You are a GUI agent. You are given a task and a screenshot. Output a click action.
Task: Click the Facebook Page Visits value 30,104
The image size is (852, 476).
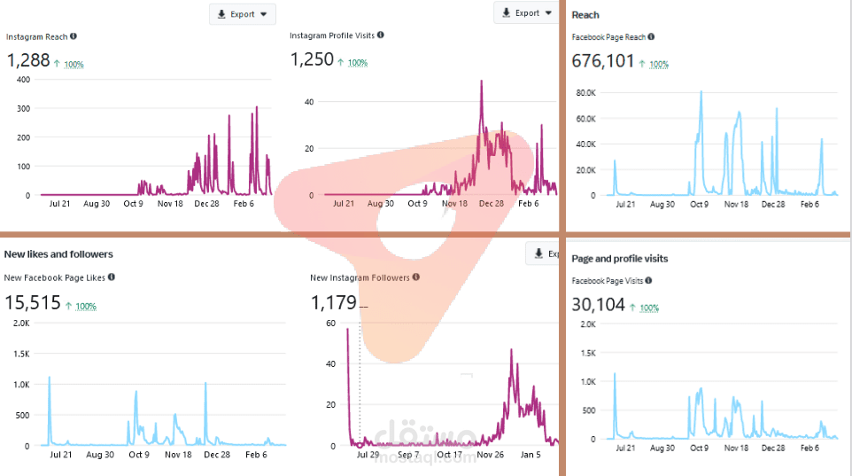598,305
